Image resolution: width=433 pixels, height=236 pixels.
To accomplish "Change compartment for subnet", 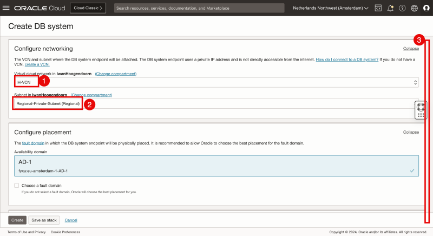I will coord(91,95).
